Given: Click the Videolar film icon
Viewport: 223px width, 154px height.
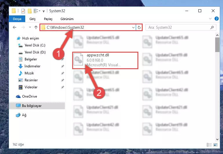Looking at the screenshot, I should click(x=21, y=87).
